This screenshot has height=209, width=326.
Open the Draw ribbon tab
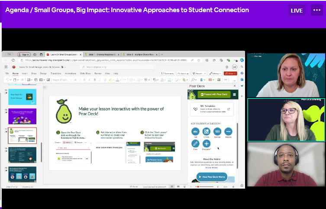click(x=34, y=73)
